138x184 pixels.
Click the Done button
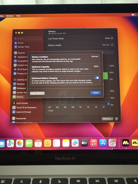point(95,93)
